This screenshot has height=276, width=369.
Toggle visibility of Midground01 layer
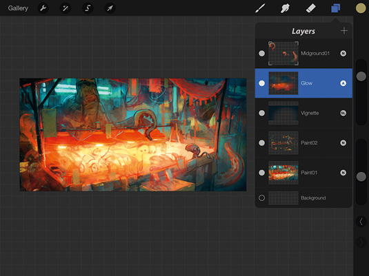coord(261,53)
